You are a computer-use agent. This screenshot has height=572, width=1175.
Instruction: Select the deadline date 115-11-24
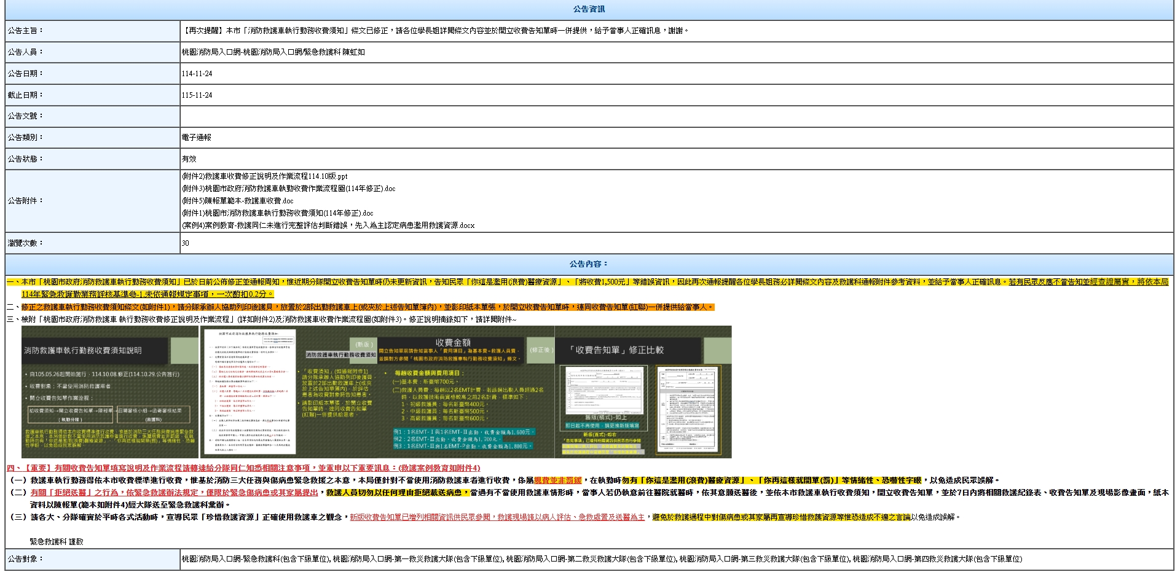[197, 95]
